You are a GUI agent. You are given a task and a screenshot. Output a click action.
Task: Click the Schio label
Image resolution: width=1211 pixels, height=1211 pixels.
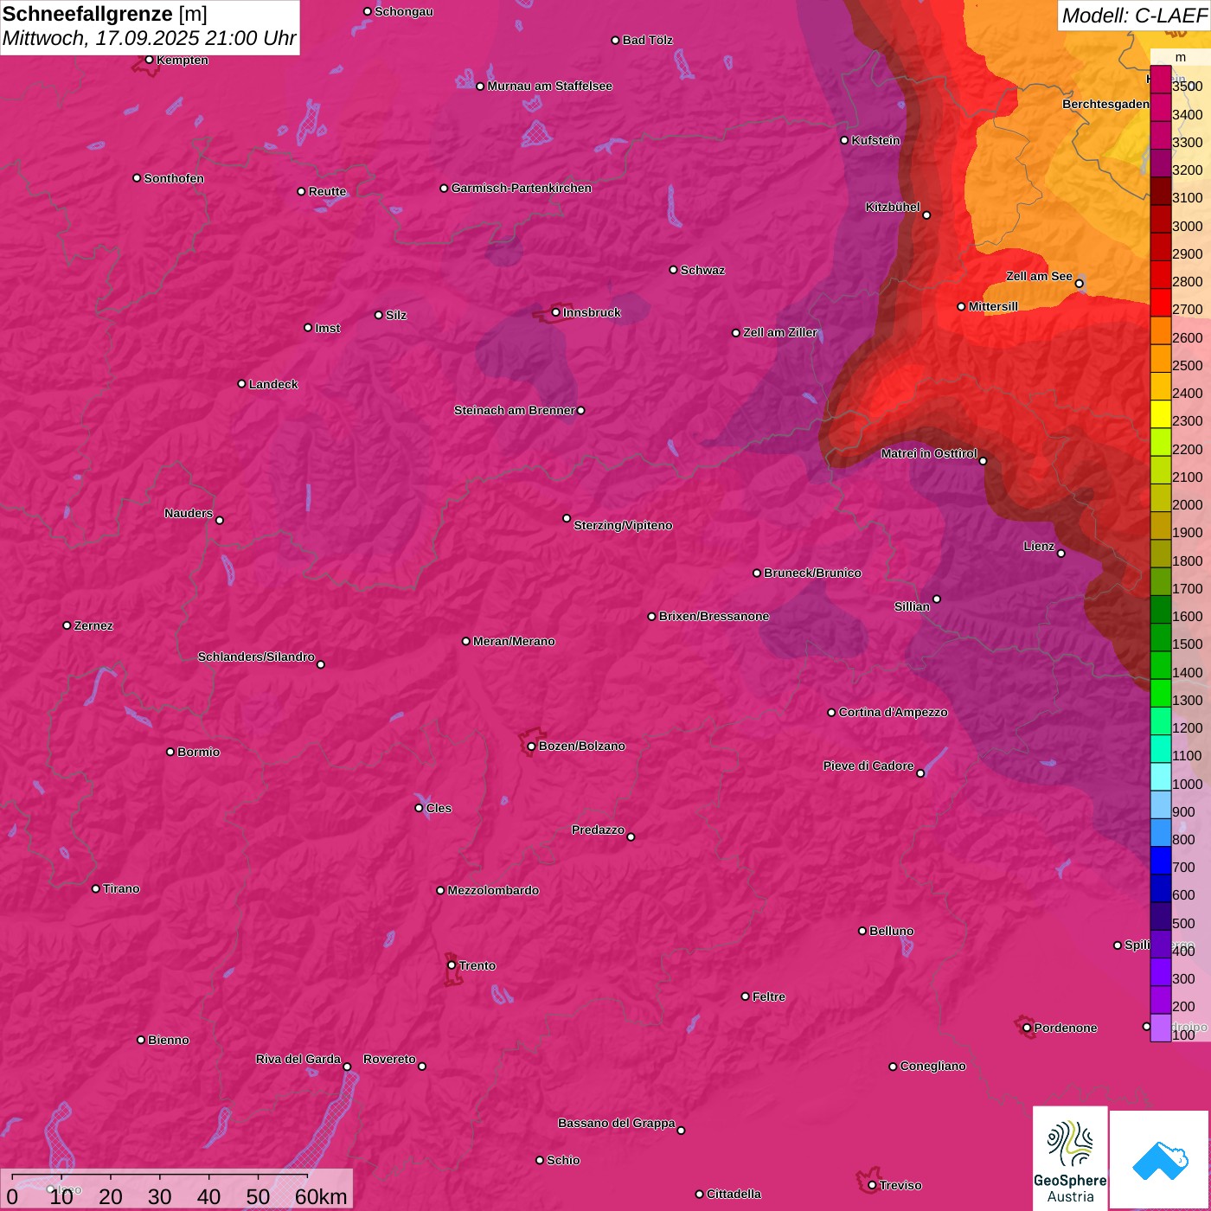pos(563,1161)
